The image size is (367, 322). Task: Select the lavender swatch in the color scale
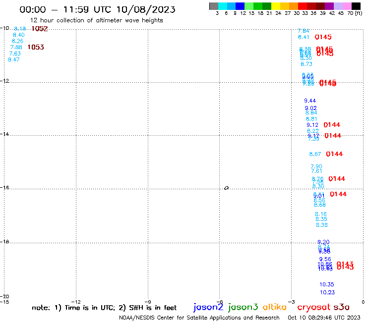click(x=338, y=6)
